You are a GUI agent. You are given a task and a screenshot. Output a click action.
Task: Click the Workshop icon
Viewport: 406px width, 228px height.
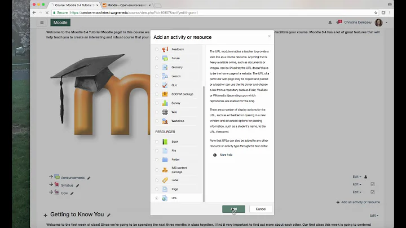(x=165, y=121)
